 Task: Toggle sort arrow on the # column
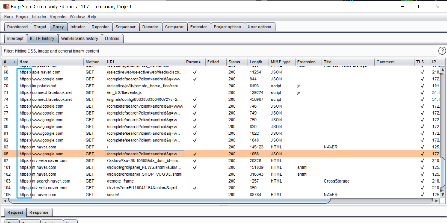14,62
